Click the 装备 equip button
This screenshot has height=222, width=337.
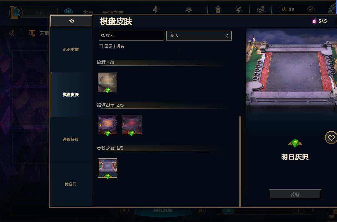295,194
